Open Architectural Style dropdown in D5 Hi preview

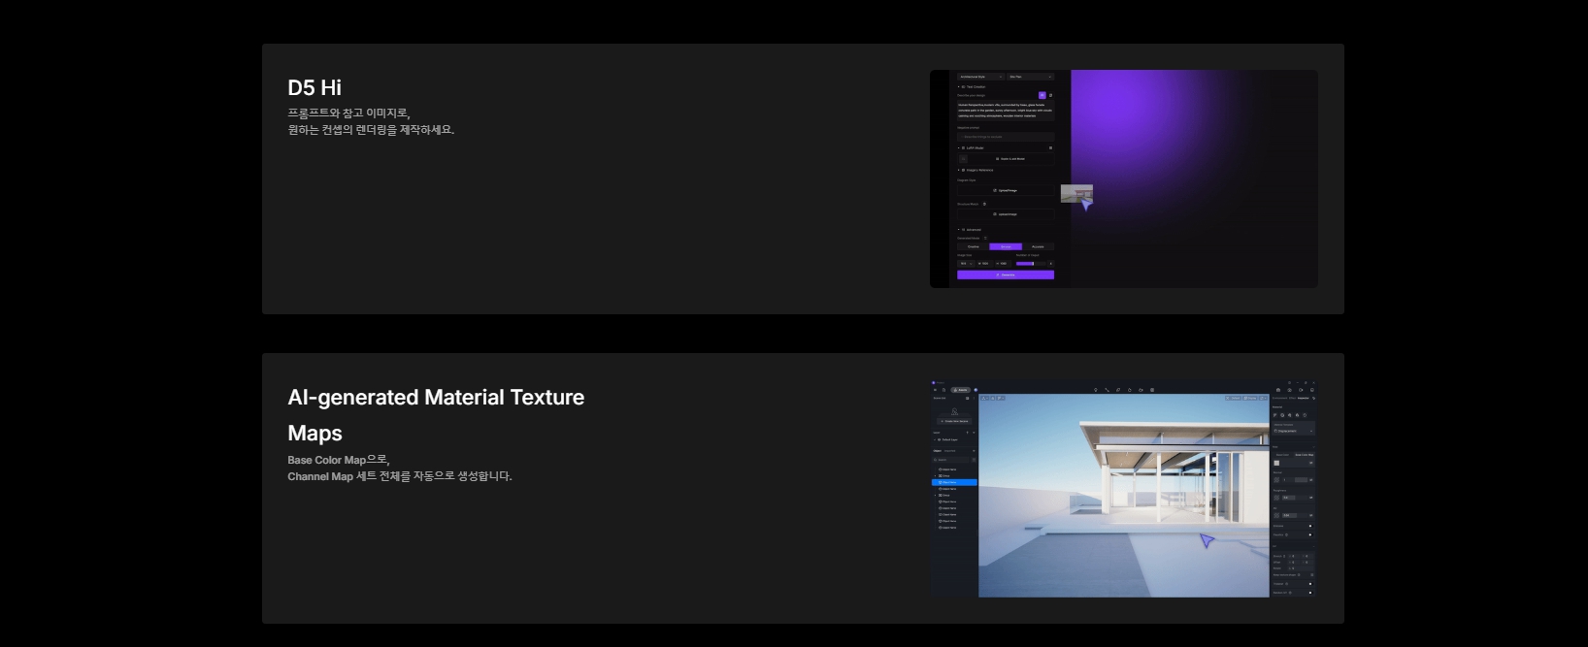(x=981, y=77)
